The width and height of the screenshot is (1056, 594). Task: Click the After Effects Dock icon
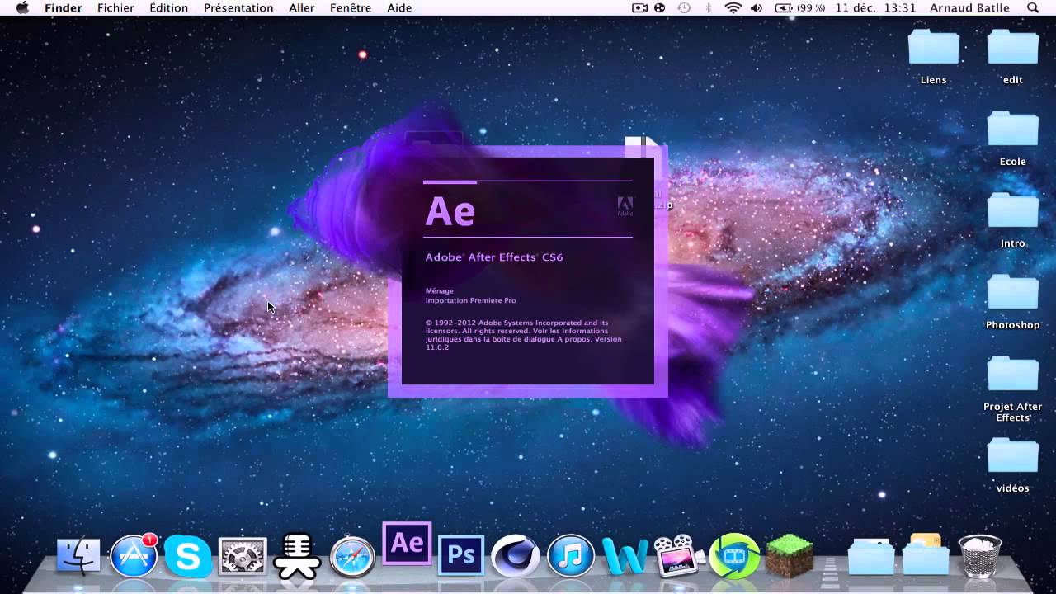point(407,544)
